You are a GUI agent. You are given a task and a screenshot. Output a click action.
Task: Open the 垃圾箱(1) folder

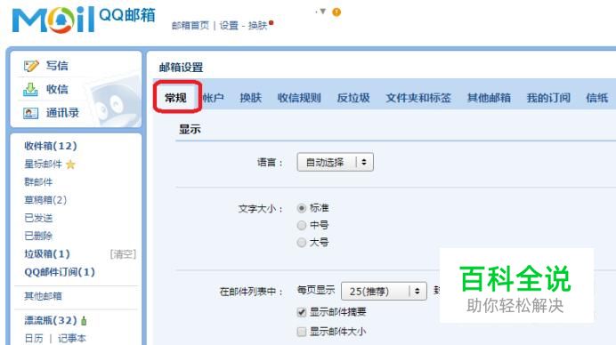(47, 254)
